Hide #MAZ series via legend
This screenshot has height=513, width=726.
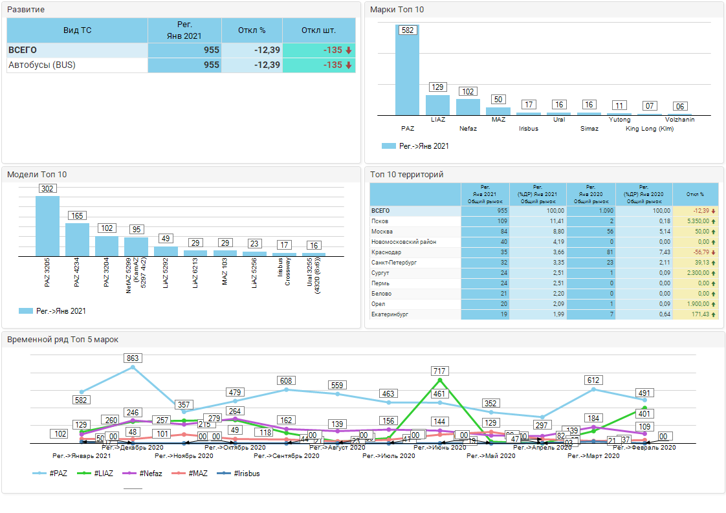191,474
